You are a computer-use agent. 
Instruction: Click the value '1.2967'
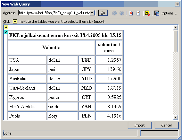point(114,60)
